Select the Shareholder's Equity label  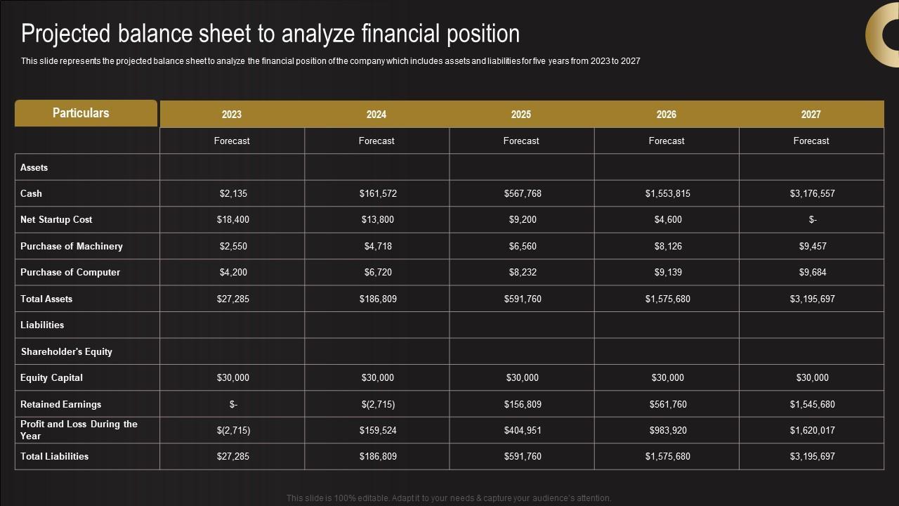67,351
